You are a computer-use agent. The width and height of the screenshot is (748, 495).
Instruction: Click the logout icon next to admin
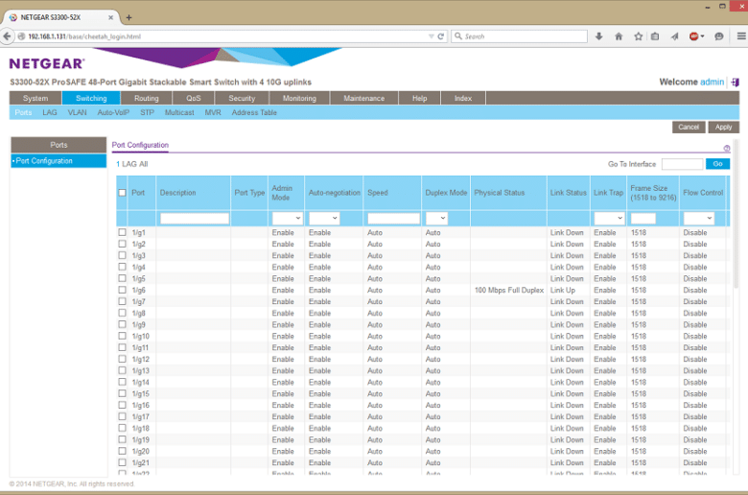(736, 82)
